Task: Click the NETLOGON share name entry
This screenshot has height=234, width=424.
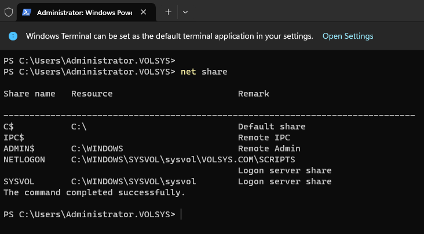Action: click(x=24, y=159)
